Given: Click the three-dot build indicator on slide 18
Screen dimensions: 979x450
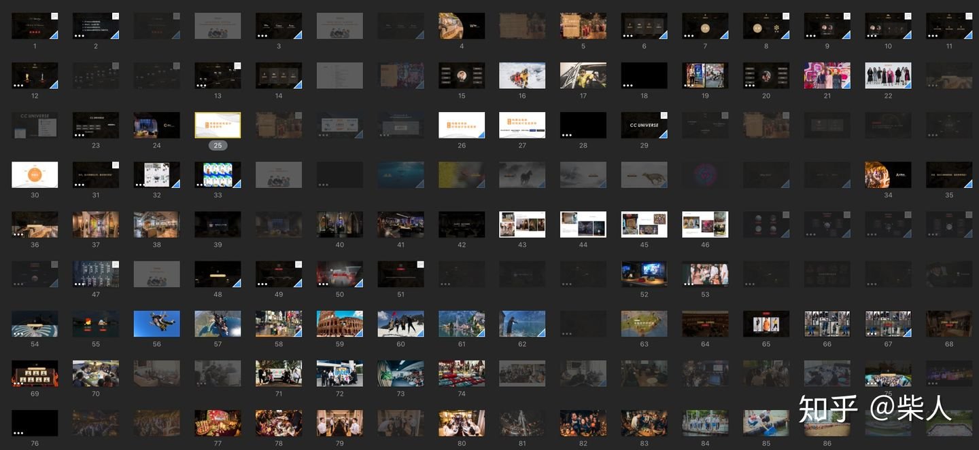Looking at the screenshot, I should [x=628, y=85].
